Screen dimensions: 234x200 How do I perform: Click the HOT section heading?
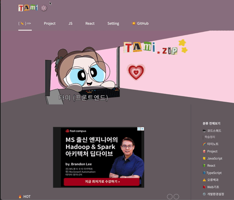(27, 197)
